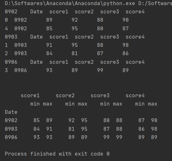
Task: Select row index 4 in the 0902 group
Action: [6, 28]
